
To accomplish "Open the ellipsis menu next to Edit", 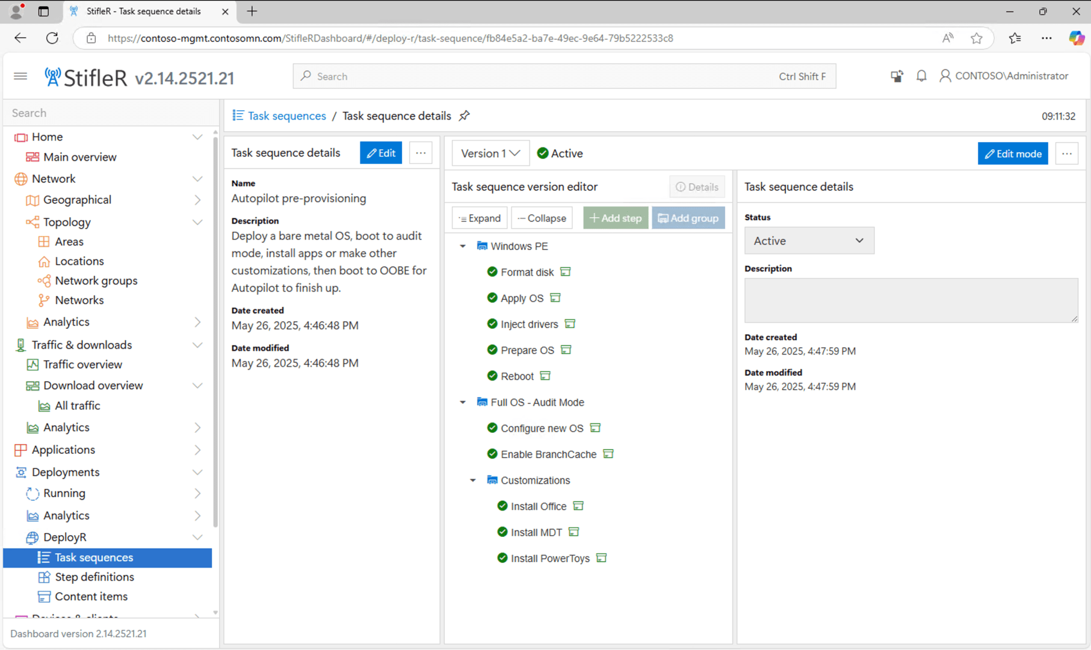I will [421, 152].
